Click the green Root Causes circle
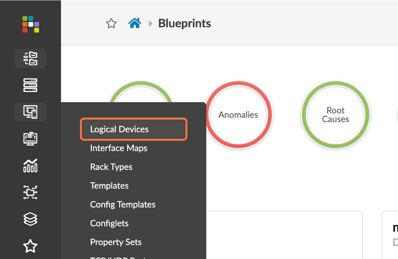 (335, 115)
